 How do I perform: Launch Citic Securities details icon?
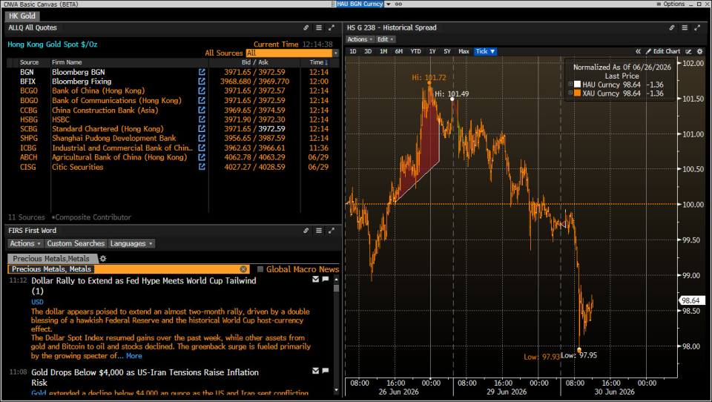click(x=202, y=167)
